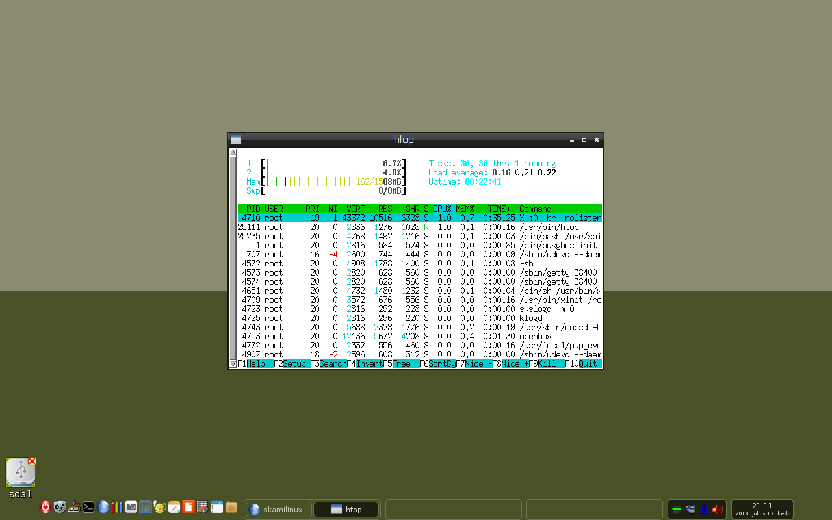The width and height of the screenshot is (832, 520).
Task: Click the scrollbar up arrow in htop
Action: (233, 152)
